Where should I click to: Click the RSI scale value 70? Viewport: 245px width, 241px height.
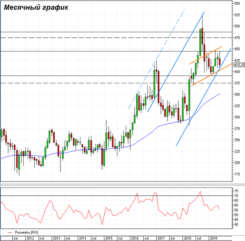pos(236,196)
